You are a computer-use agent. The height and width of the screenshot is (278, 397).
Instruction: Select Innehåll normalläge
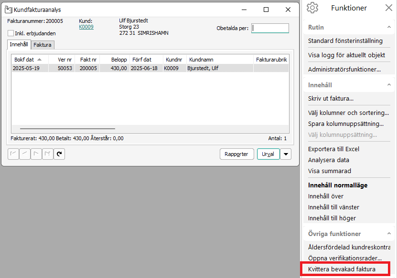pyautogui.click(x=337, y=185)
